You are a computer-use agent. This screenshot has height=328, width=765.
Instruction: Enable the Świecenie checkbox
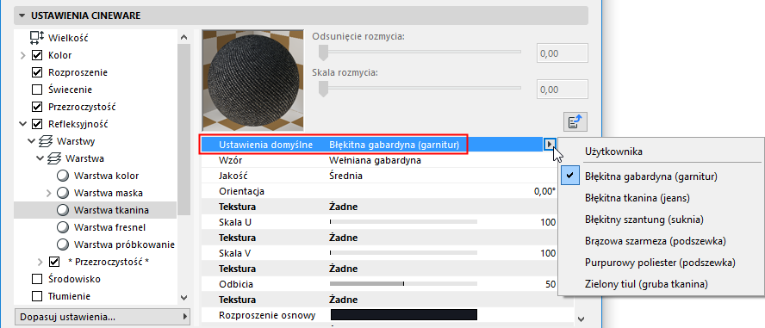(36, 90)
